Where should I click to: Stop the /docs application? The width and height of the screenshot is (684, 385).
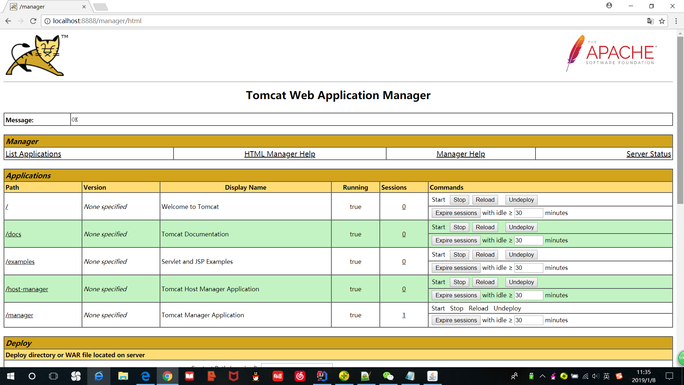tap(459, 227)
